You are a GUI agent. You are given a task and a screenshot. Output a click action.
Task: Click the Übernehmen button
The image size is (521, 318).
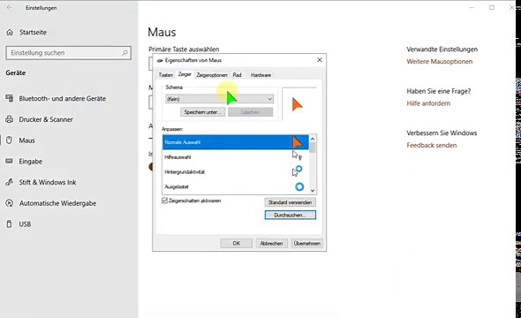pyautogui.click(x=307, y=243)
